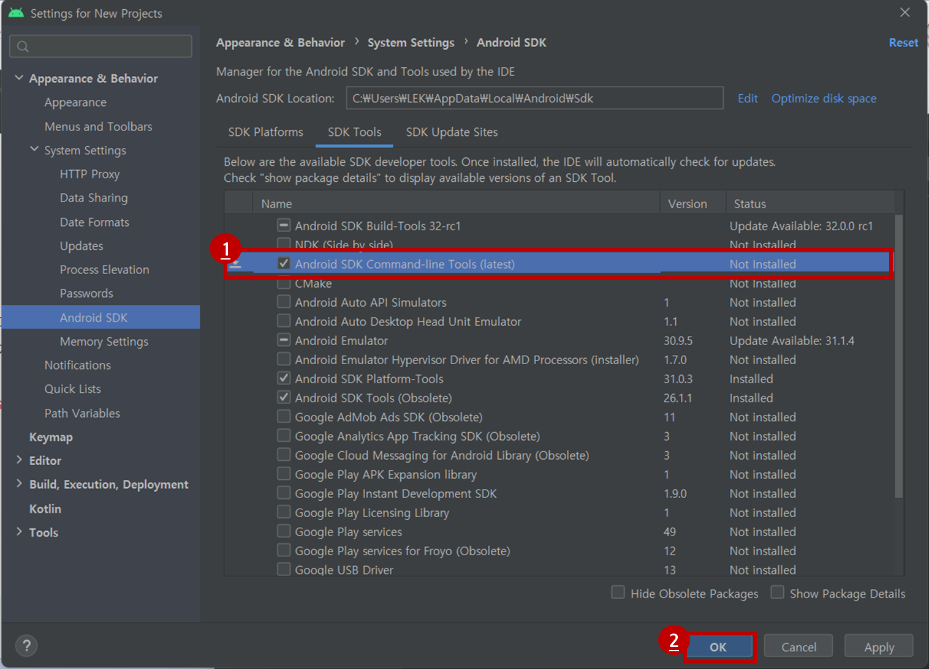This screenshot has height=669, width=929.
Task: Click download icon beside Command-line Tools row
Action: (235, 264)
